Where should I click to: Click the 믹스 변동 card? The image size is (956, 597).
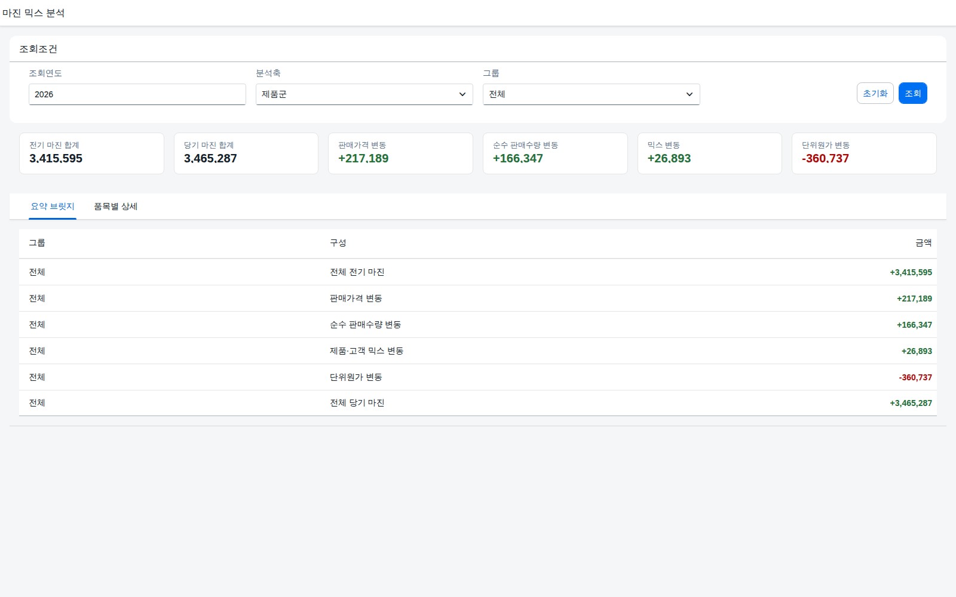tap(710, 153)
